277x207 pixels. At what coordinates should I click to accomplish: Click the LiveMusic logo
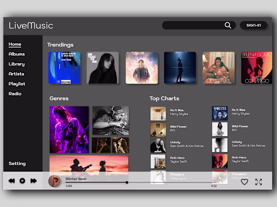(x=31, y=26)
